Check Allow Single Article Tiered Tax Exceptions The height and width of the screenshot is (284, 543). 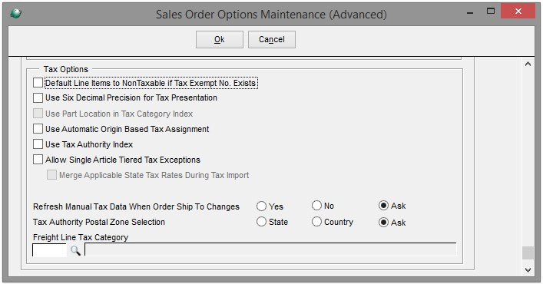click(38, 160)
